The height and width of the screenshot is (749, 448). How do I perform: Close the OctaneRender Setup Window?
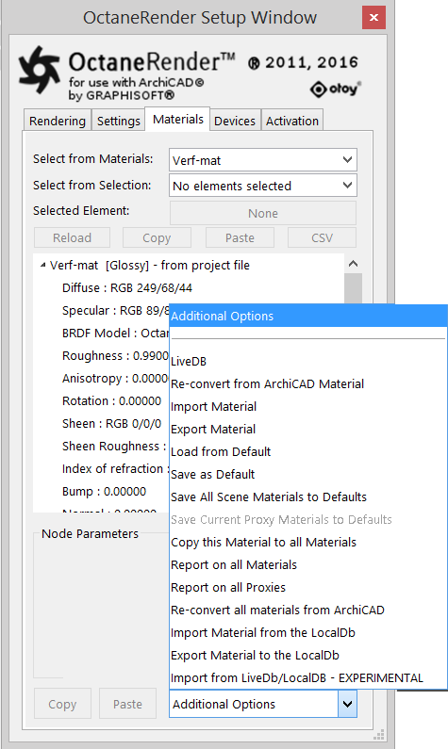[373, 18]
